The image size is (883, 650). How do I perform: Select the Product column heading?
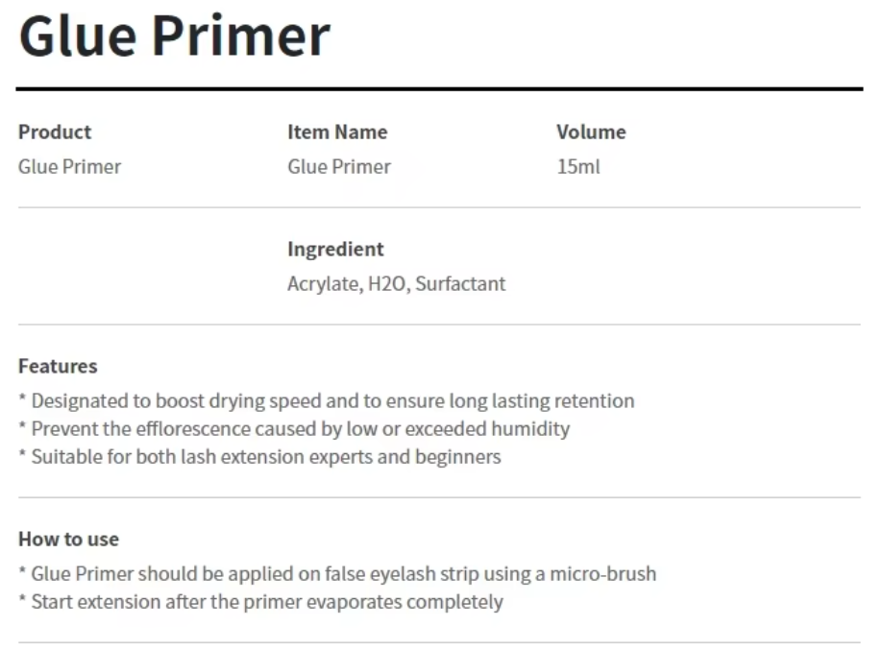point(55,132)
